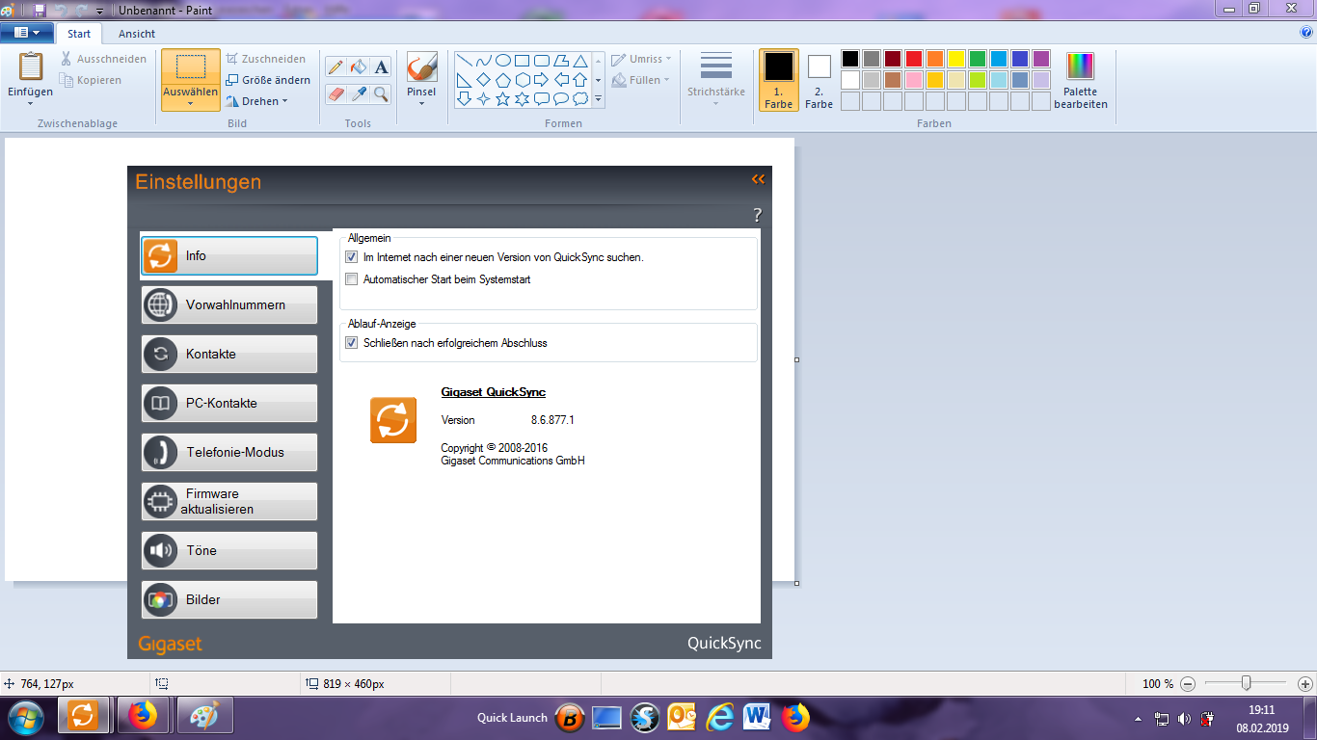Open Customize Quick Access Toolbar dropdown
This screenshot has width=1317, height=740.
click(x=99, y=11)
